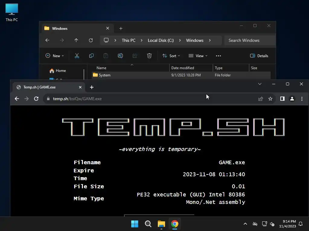This screenshot has height=231, width=309.
Task: Close the Temp.sh browser tab
Action: tap(80, 87)
